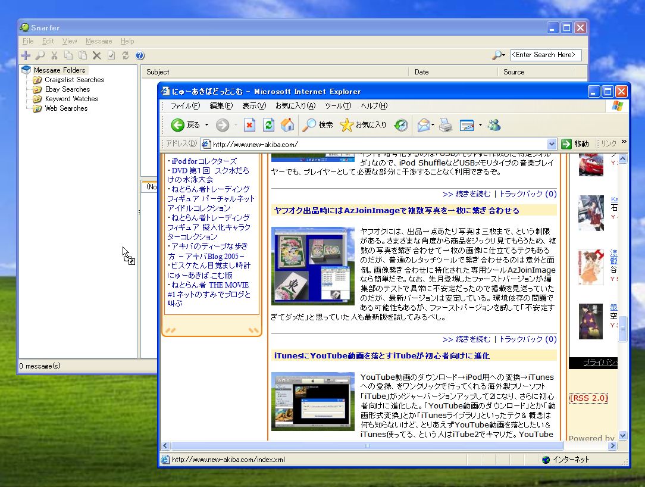Print the page using the printer icon
This screenshot has width=645, height=487.
[446, 125]
